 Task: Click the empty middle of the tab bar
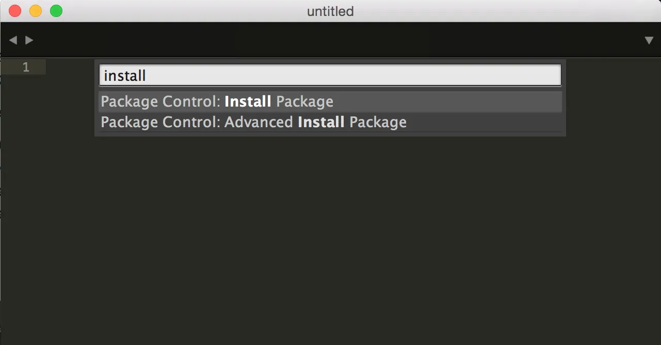(330, 40)
